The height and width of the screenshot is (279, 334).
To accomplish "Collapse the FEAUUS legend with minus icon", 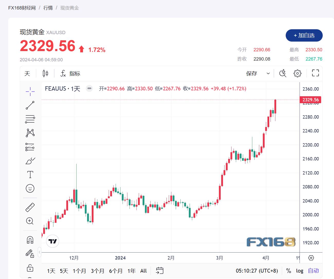I will (89, 88).
